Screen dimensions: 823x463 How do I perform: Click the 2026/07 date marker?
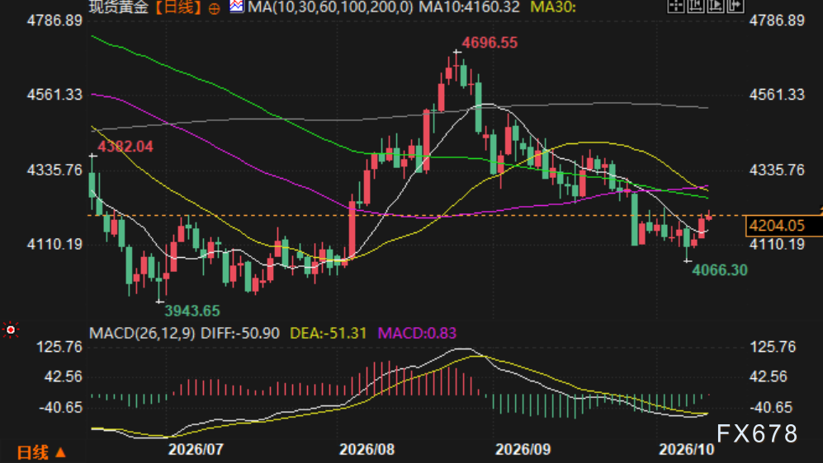pyautogui.click(x=196, y=449)
